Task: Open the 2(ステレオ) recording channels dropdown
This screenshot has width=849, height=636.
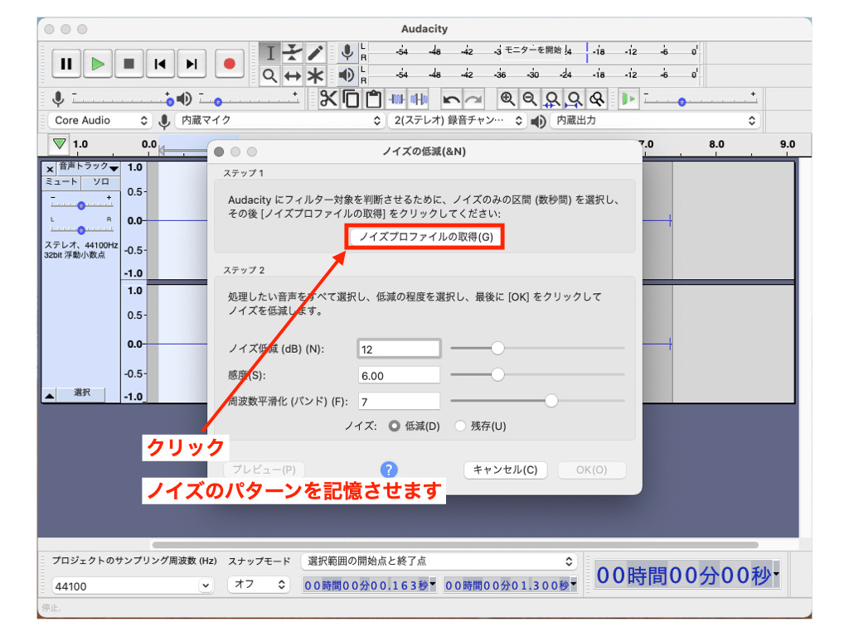Action: coord(457,121)
